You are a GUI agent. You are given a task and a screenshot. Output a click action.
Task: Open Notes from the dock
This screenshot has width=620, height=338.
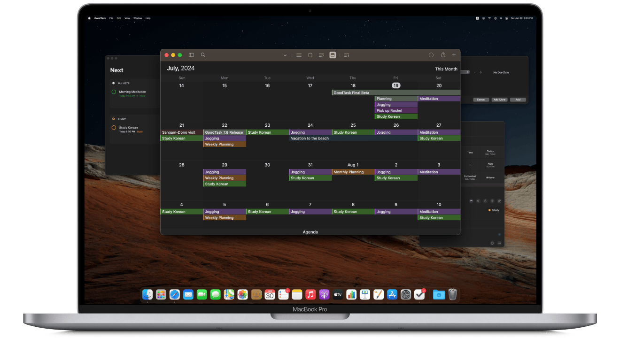pos(297,294)
